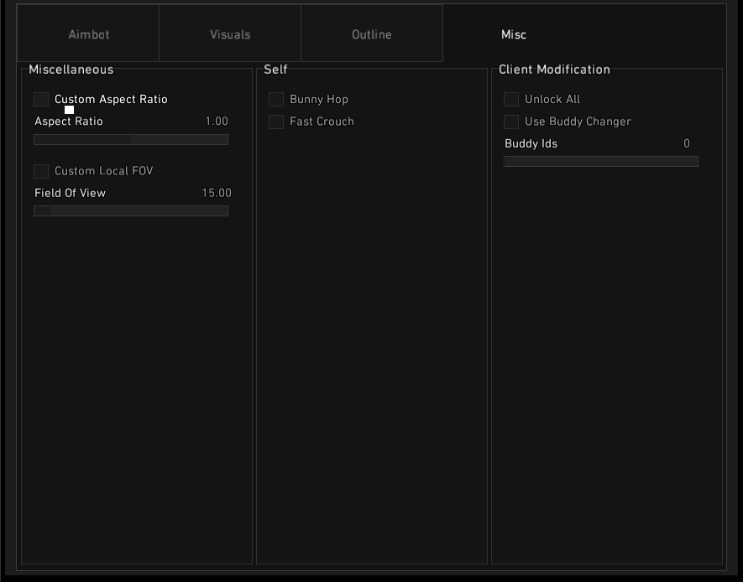743x582 pixels.
Task: Click the Field Of View label text
Action: pyautogui.click(x=70, y=193)
